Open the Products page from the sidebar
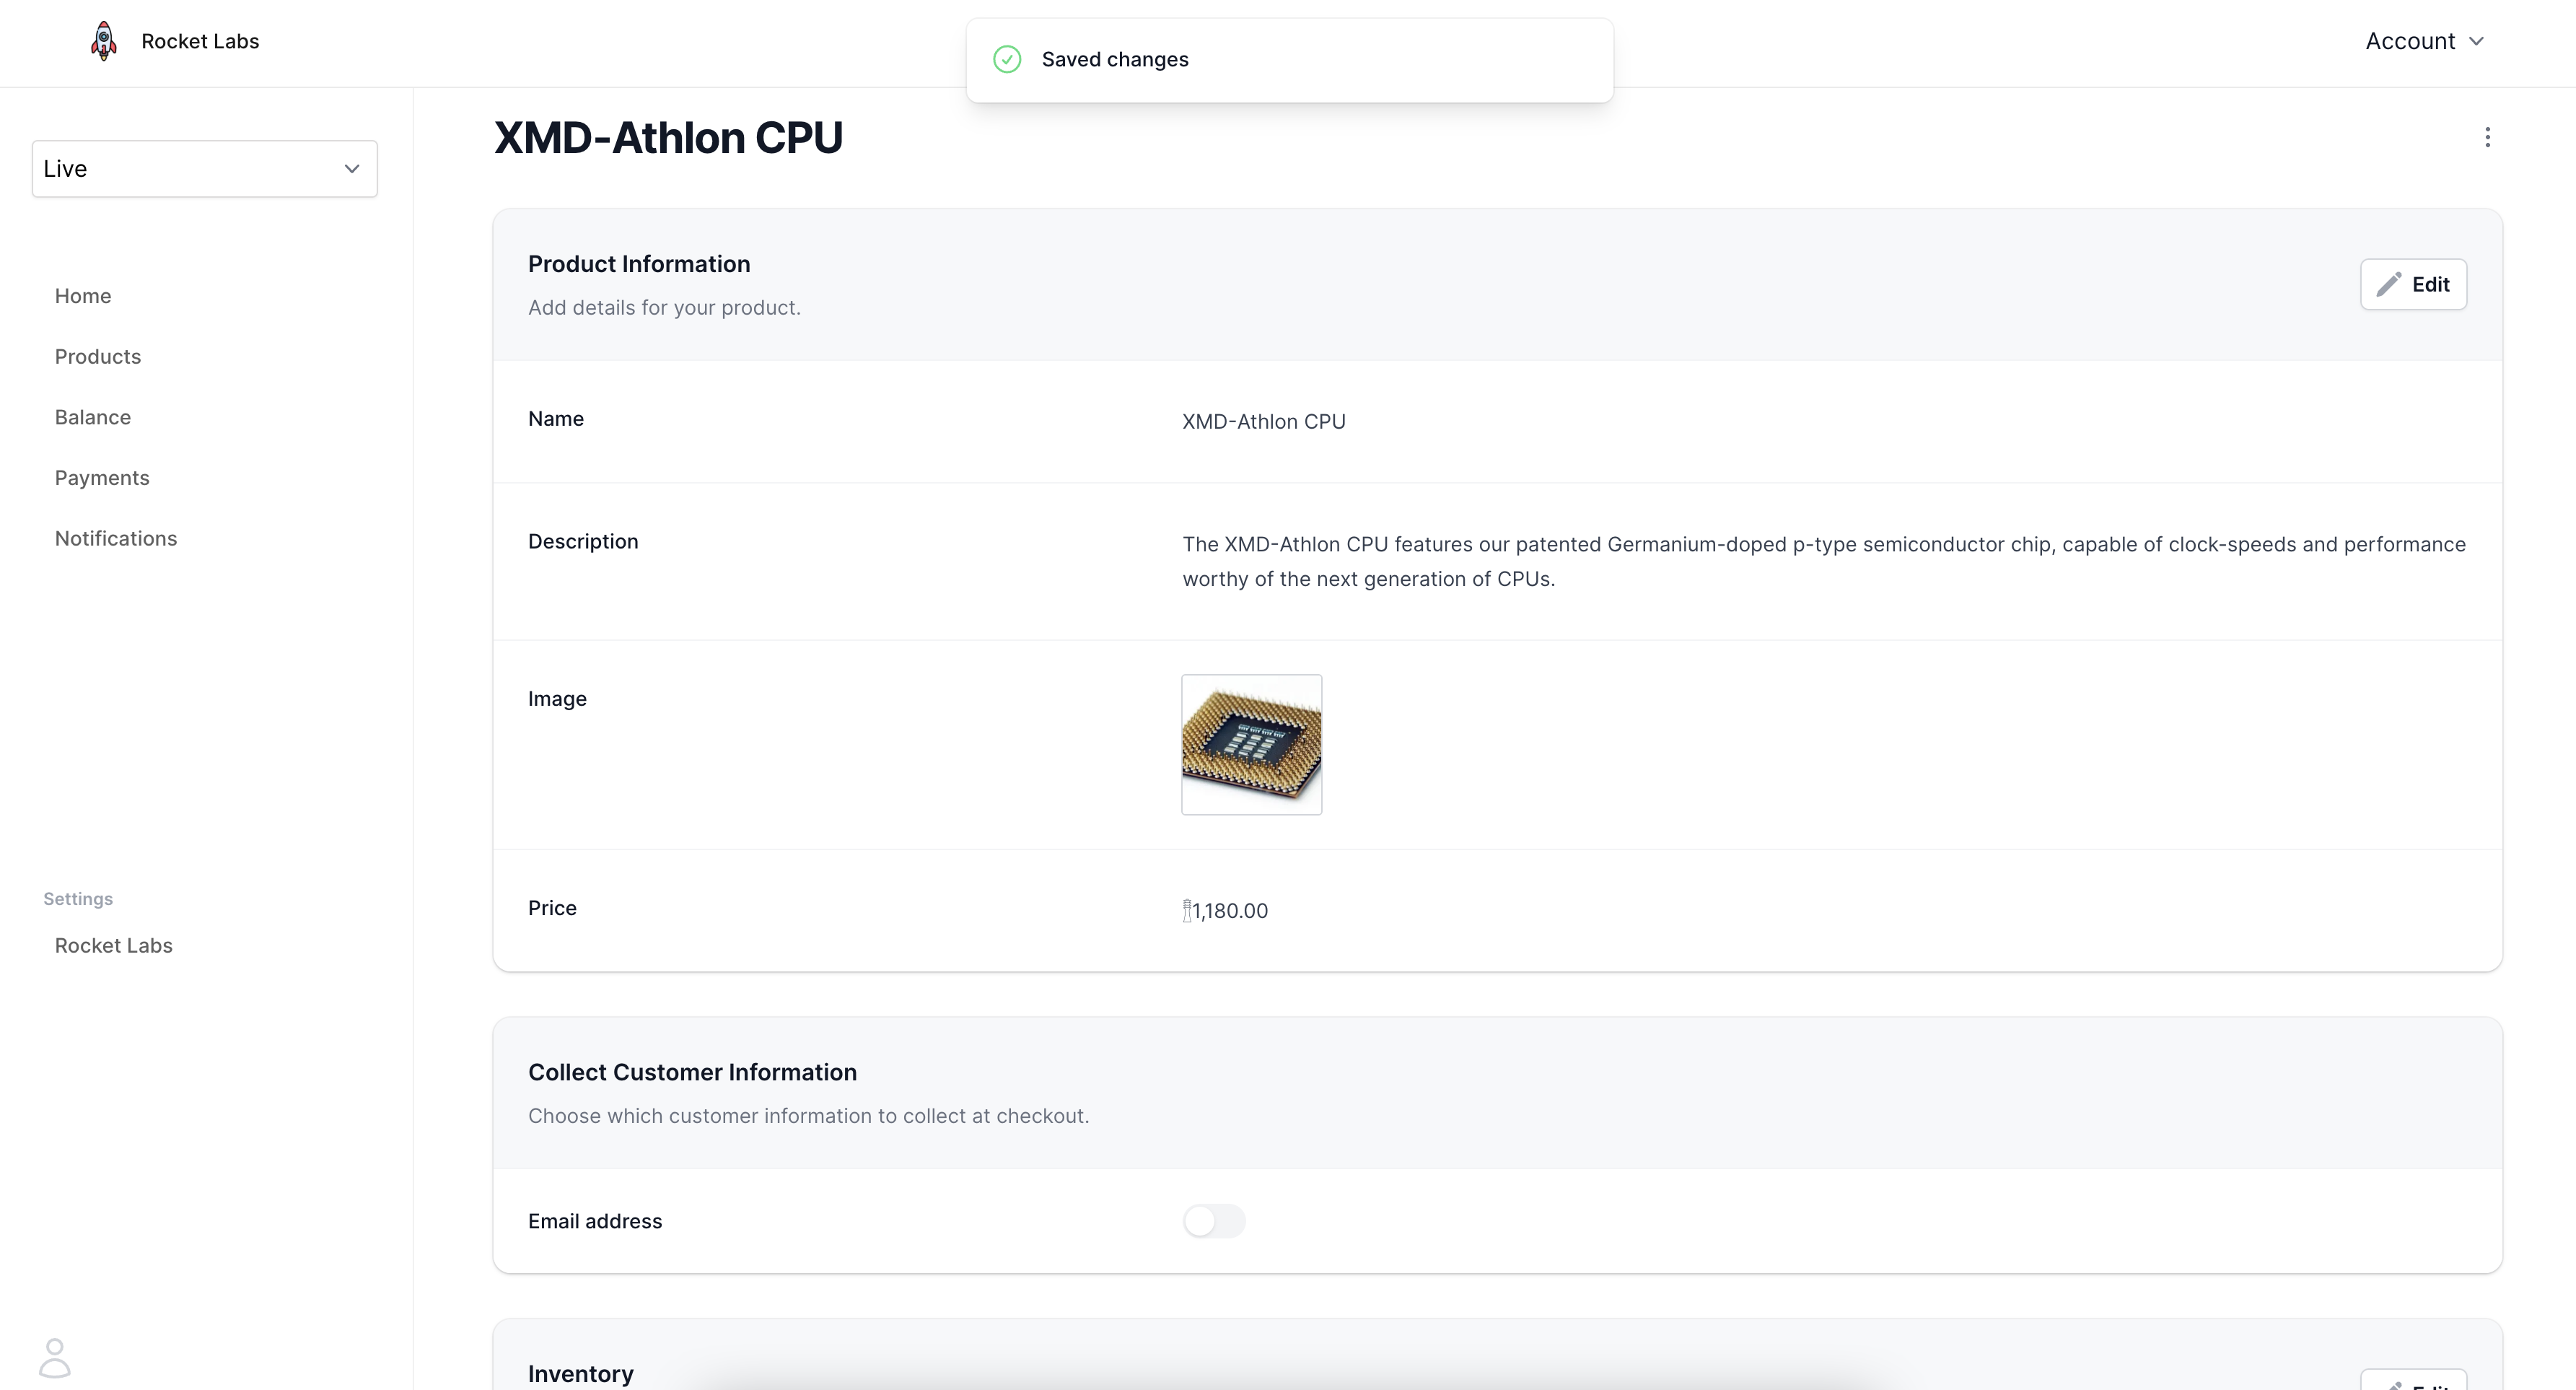The height and width of the screenshot is (1390, 2576). (98, 357)
